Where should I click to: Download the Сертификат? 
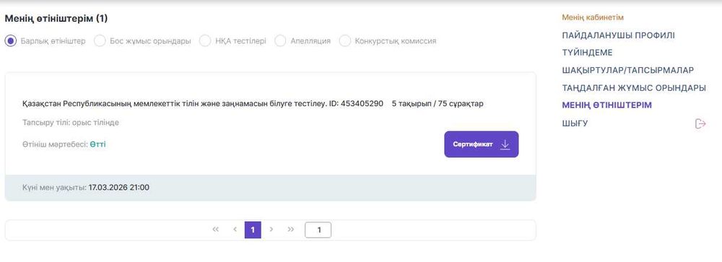(x=481, y=144)
